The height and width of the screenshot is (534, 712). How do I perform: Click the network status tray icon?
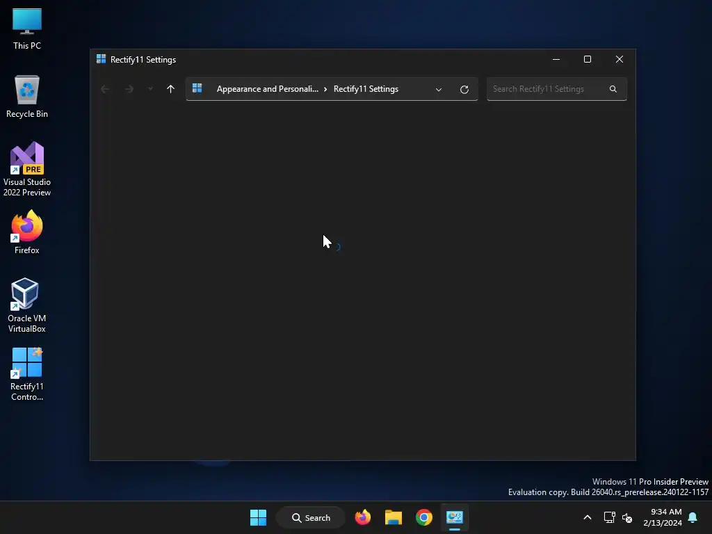coord(609,517)
